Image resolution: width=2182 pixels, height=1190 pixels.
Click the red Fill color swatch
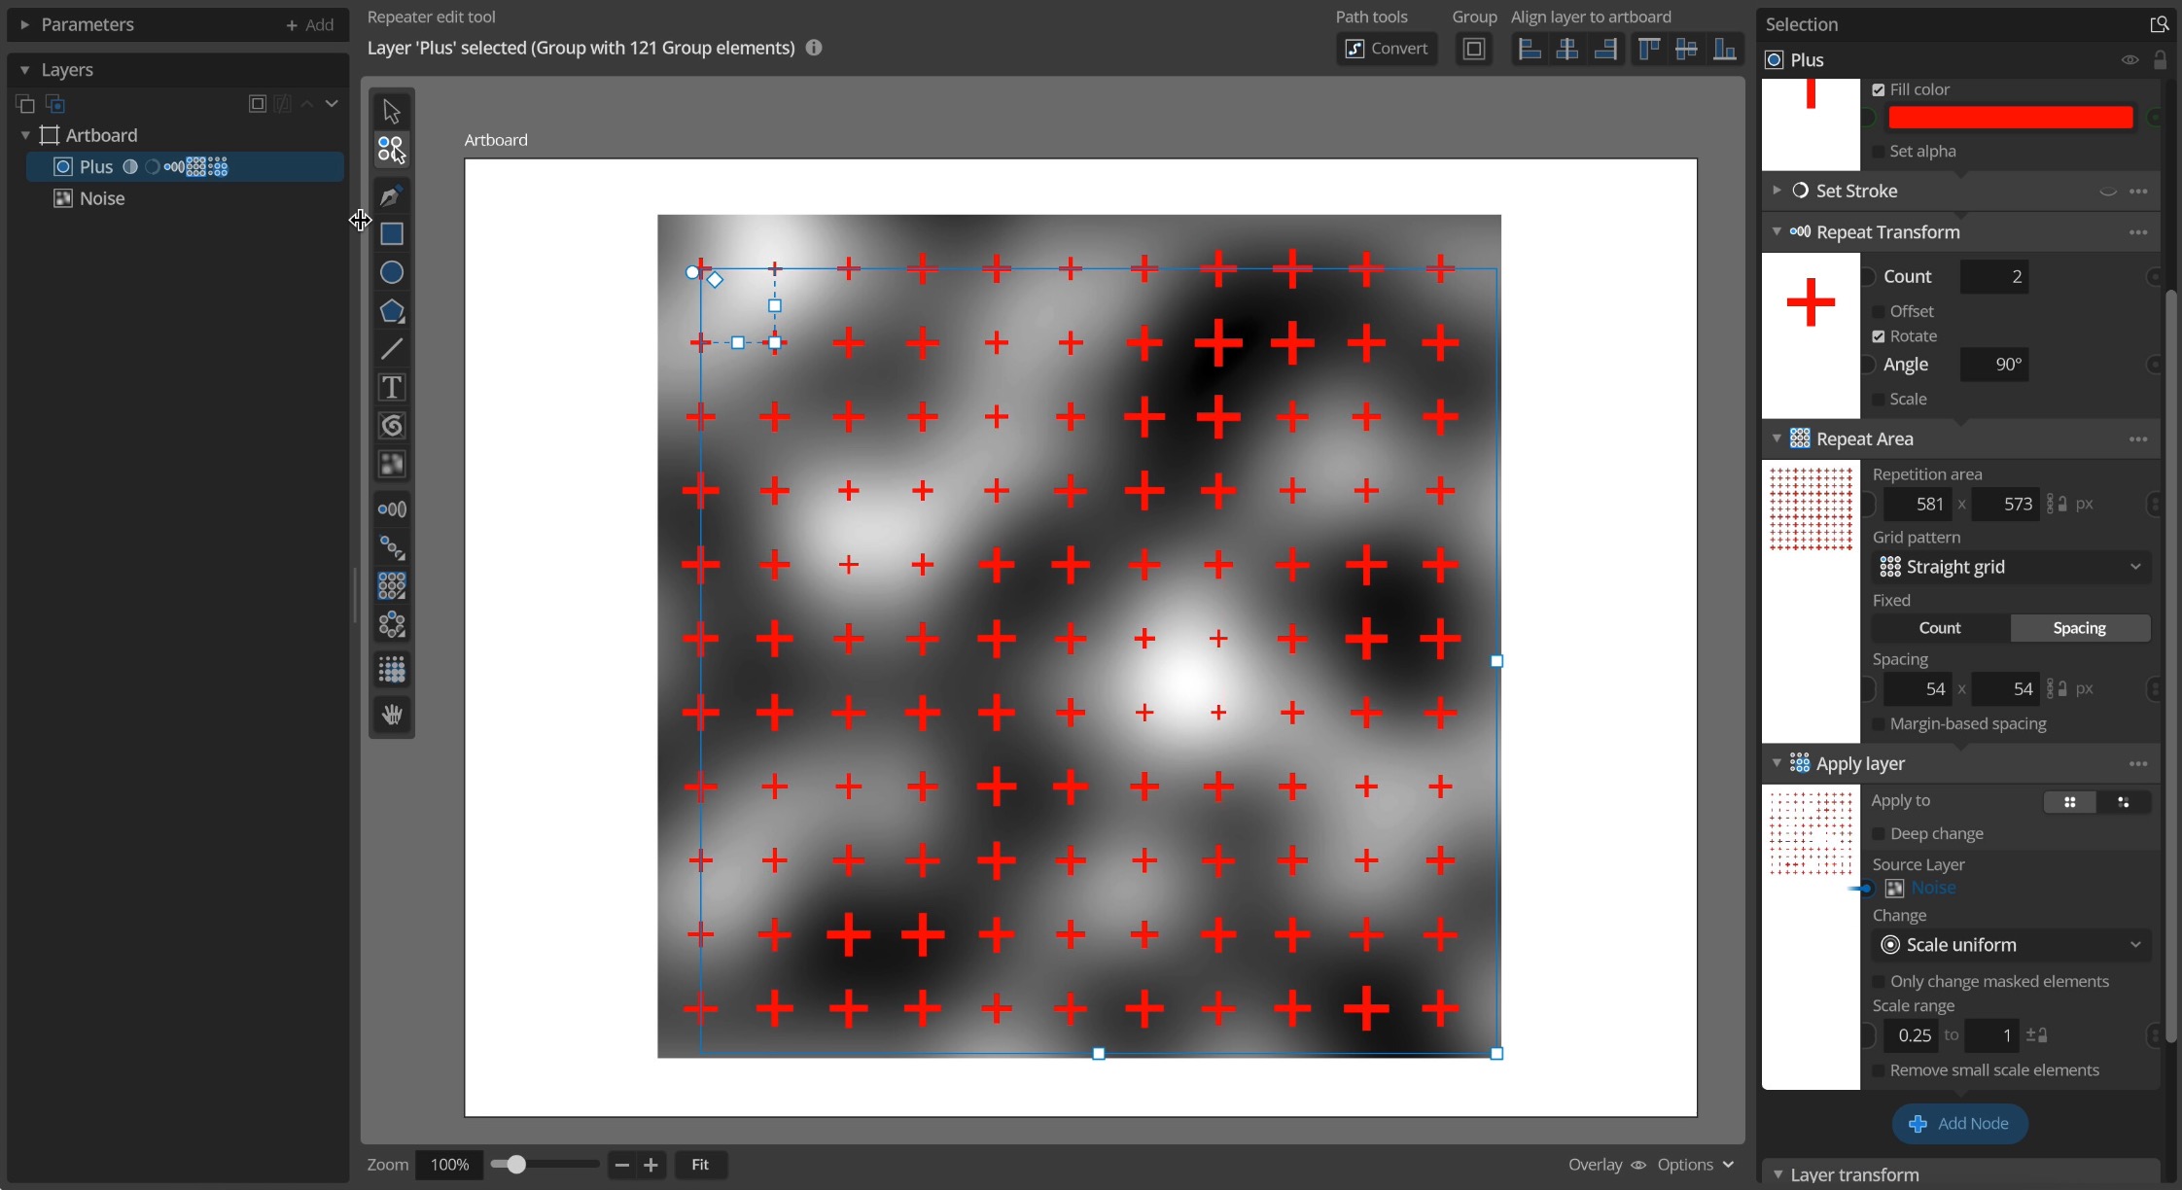click(2009, 117)
